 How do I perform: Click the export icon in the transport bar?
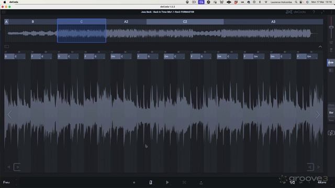[201, 182]
